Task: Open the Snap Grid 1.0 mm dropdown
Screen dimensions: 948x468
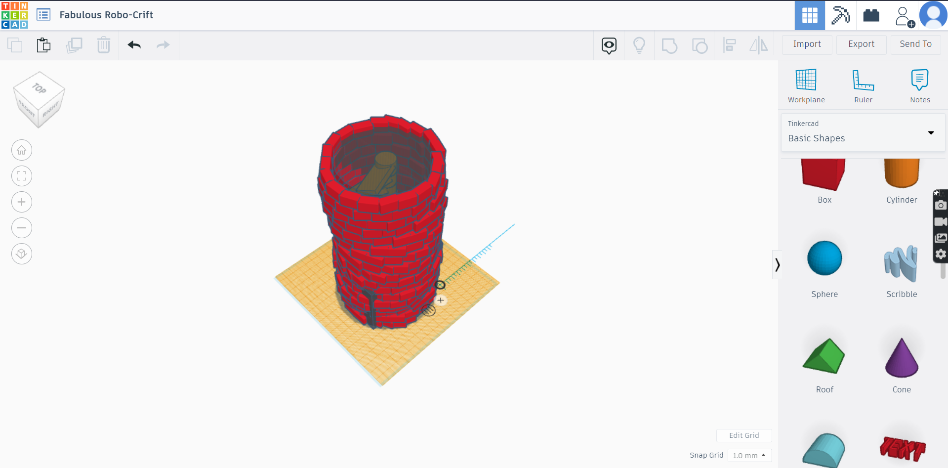Action: click(749, 456)
